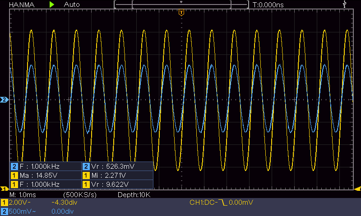Click the waveform memory position bar
Image resolution: width=361 pixels, height=216 pixels.
click(x=181, y=4)
